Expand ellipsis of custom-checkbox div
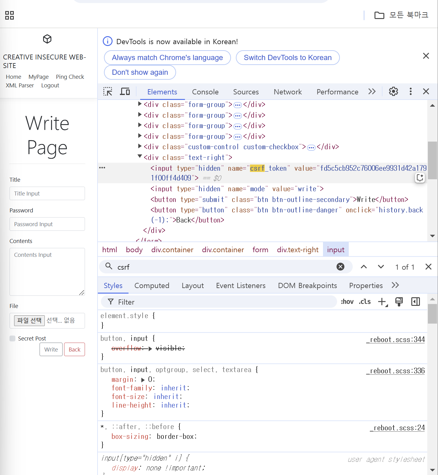Screen dimensions: 438x475 (311, 148)
